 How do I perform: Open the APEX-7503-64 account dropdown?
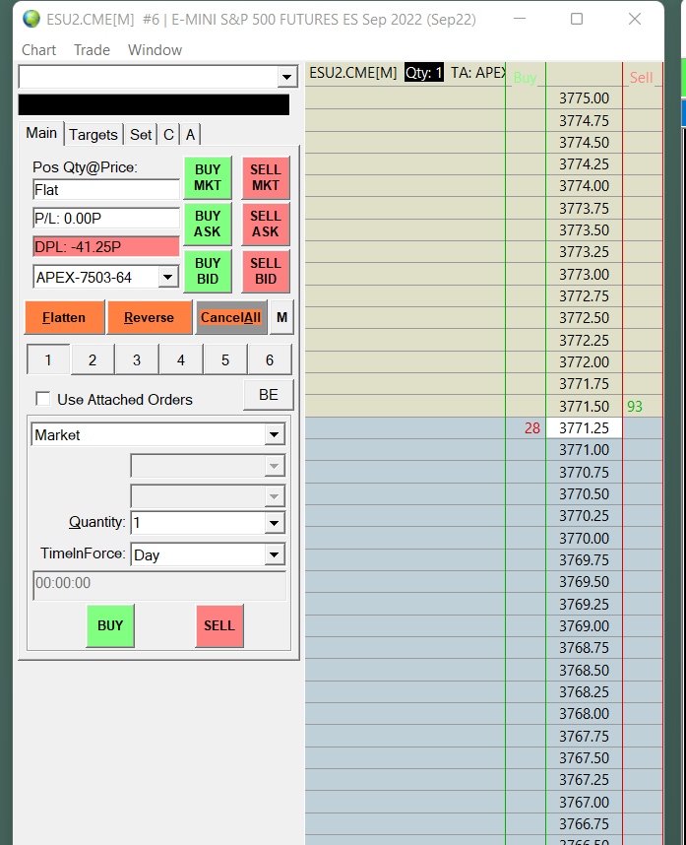pos(168,277)
